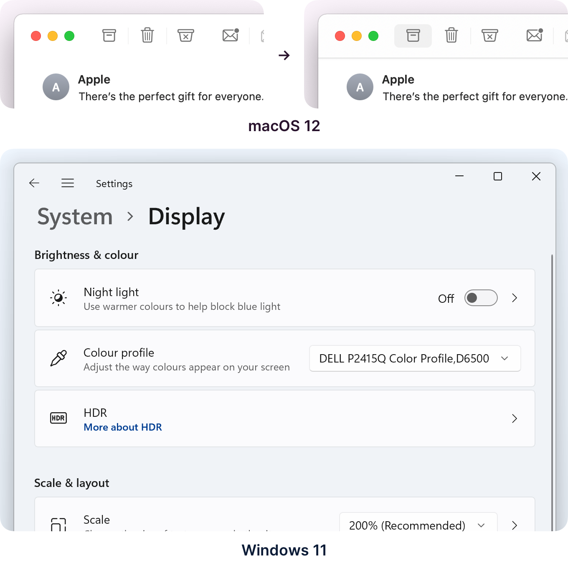
Task: Open Night light settings chevron
Action: pos(515,298)
